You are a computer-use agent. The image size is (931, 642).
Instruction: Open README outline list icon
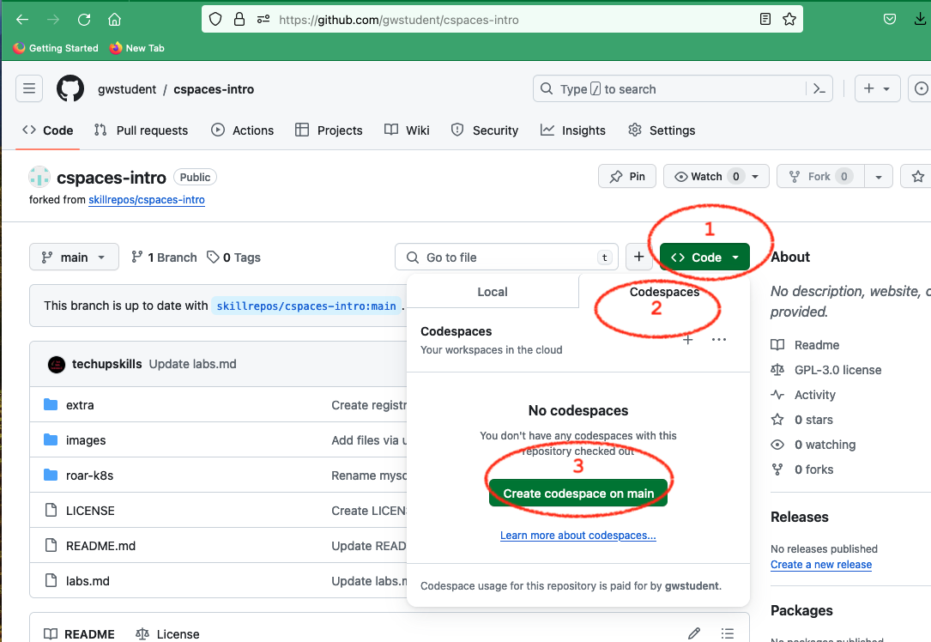pos(728,633)
